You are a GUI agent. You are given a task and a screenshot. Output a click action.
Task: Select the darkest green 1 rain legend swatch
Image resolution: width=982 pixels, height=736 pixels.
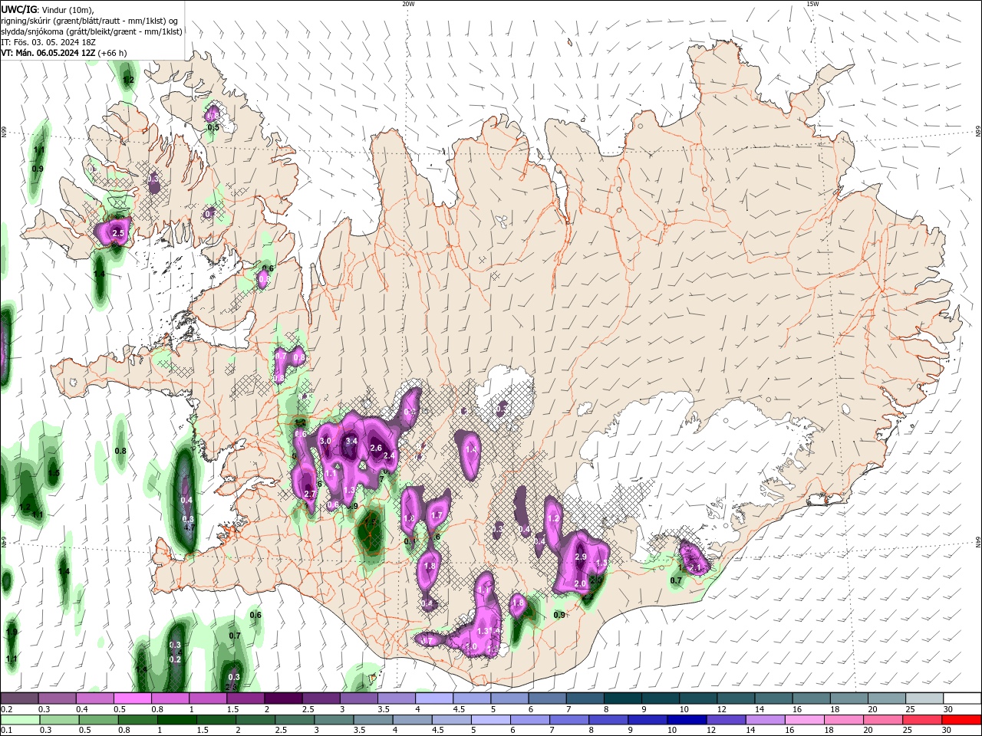[x=178, y=720]
